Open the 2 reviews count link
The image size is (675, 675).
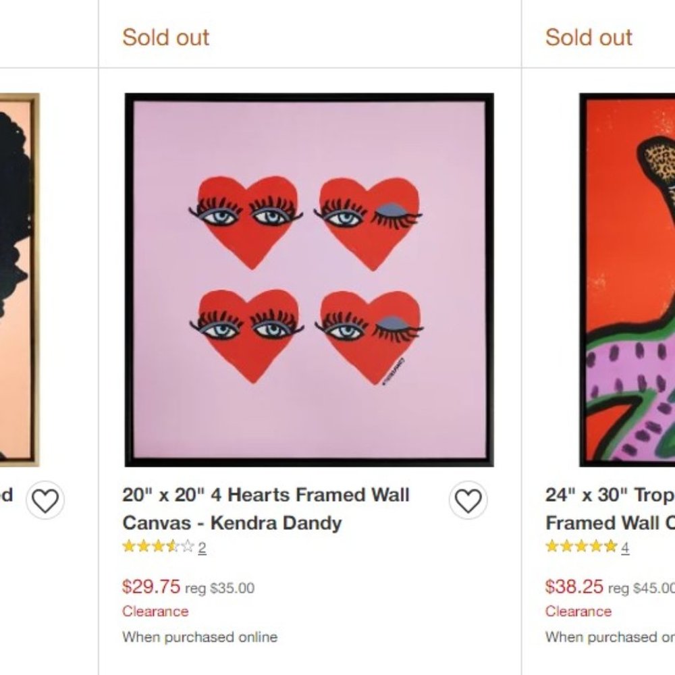click(202, 548)
